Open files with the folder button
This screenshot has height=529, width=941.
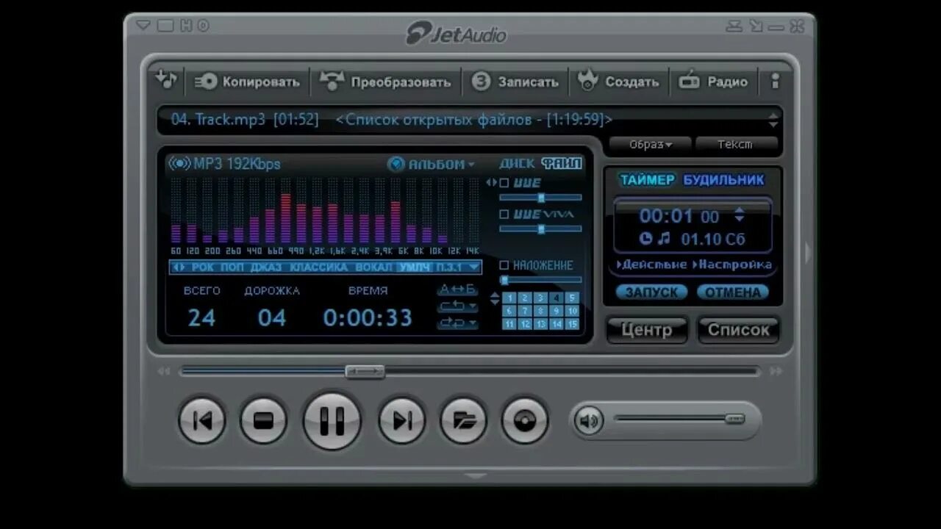click(x=463, y=420)
